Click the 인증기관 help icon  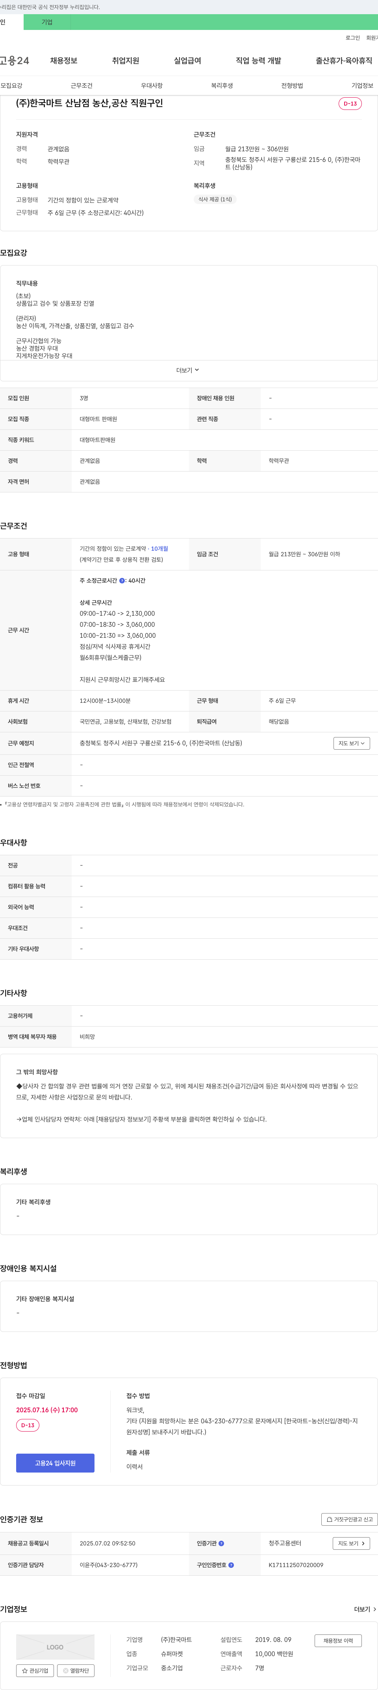(x=221, y=1543)
